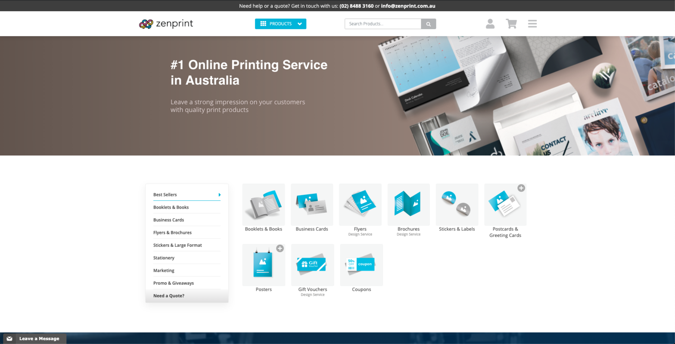Select Business Cards in the sidebar menu
Image resolution: width=675 pixels, height=344 pixels.
coord(168,220)
